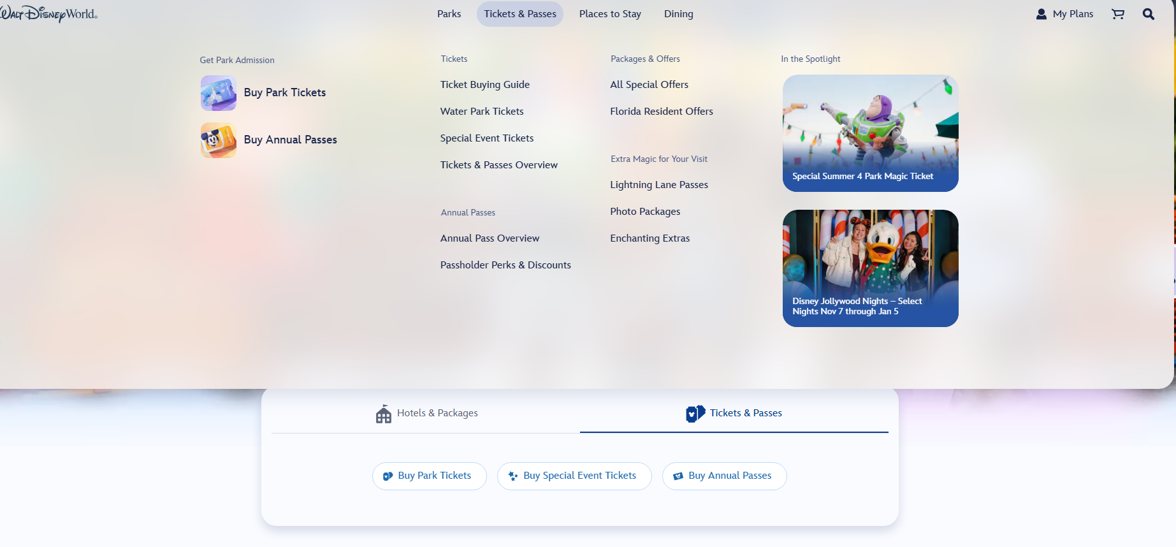The image size is (1176, 547).
Task: Click the "Extra Magic for Your Visit" heading
Action: pyautogui.click(x=659, y=159)
